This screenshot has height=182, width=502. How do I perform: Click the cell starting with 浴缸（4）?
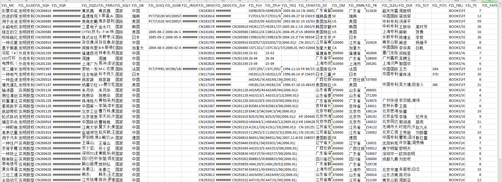pyautogui.click(x=10, y=53)
